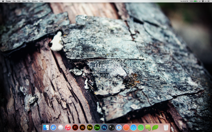Click the date and time in menu bar

click(x=184, y=1)
